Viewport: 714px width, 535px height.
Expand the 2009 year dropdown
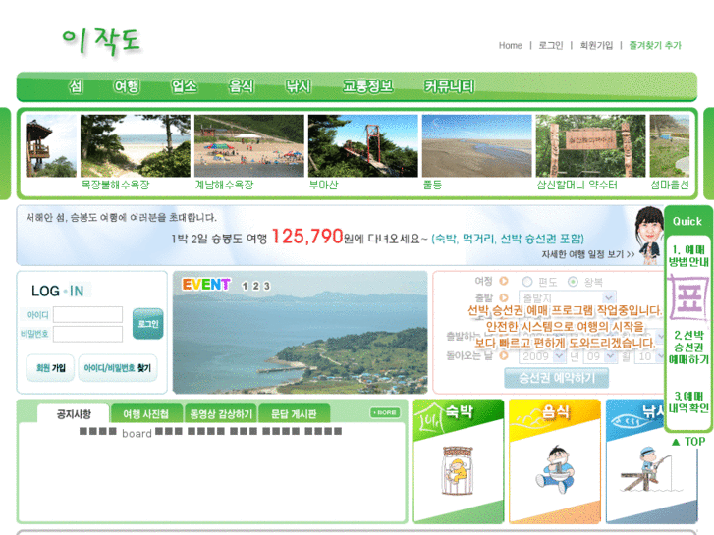click(x=542, y=356)
